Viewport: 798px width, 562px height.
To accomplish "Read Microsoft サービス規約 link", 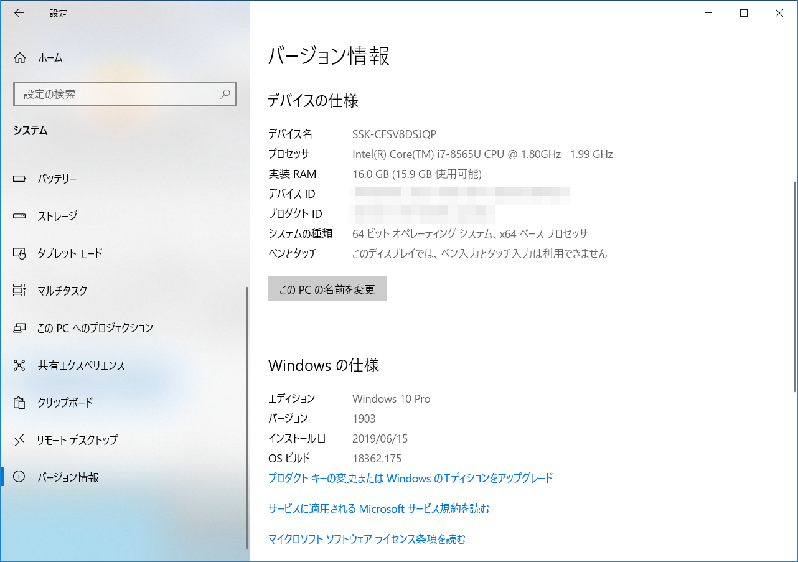I will pos(379,508).
